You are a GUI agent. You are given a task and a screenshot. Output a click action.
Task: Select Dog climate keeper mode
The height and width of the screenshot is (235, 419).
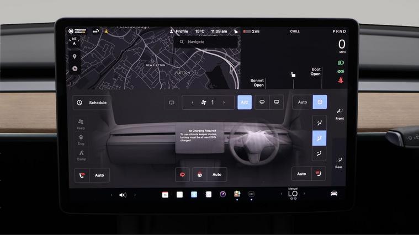(x=81, y=140)
